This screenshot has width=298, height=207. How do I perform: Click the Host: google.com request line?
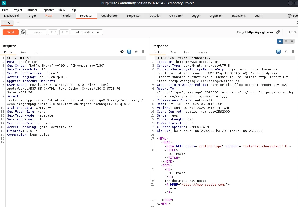pos(22,62)
